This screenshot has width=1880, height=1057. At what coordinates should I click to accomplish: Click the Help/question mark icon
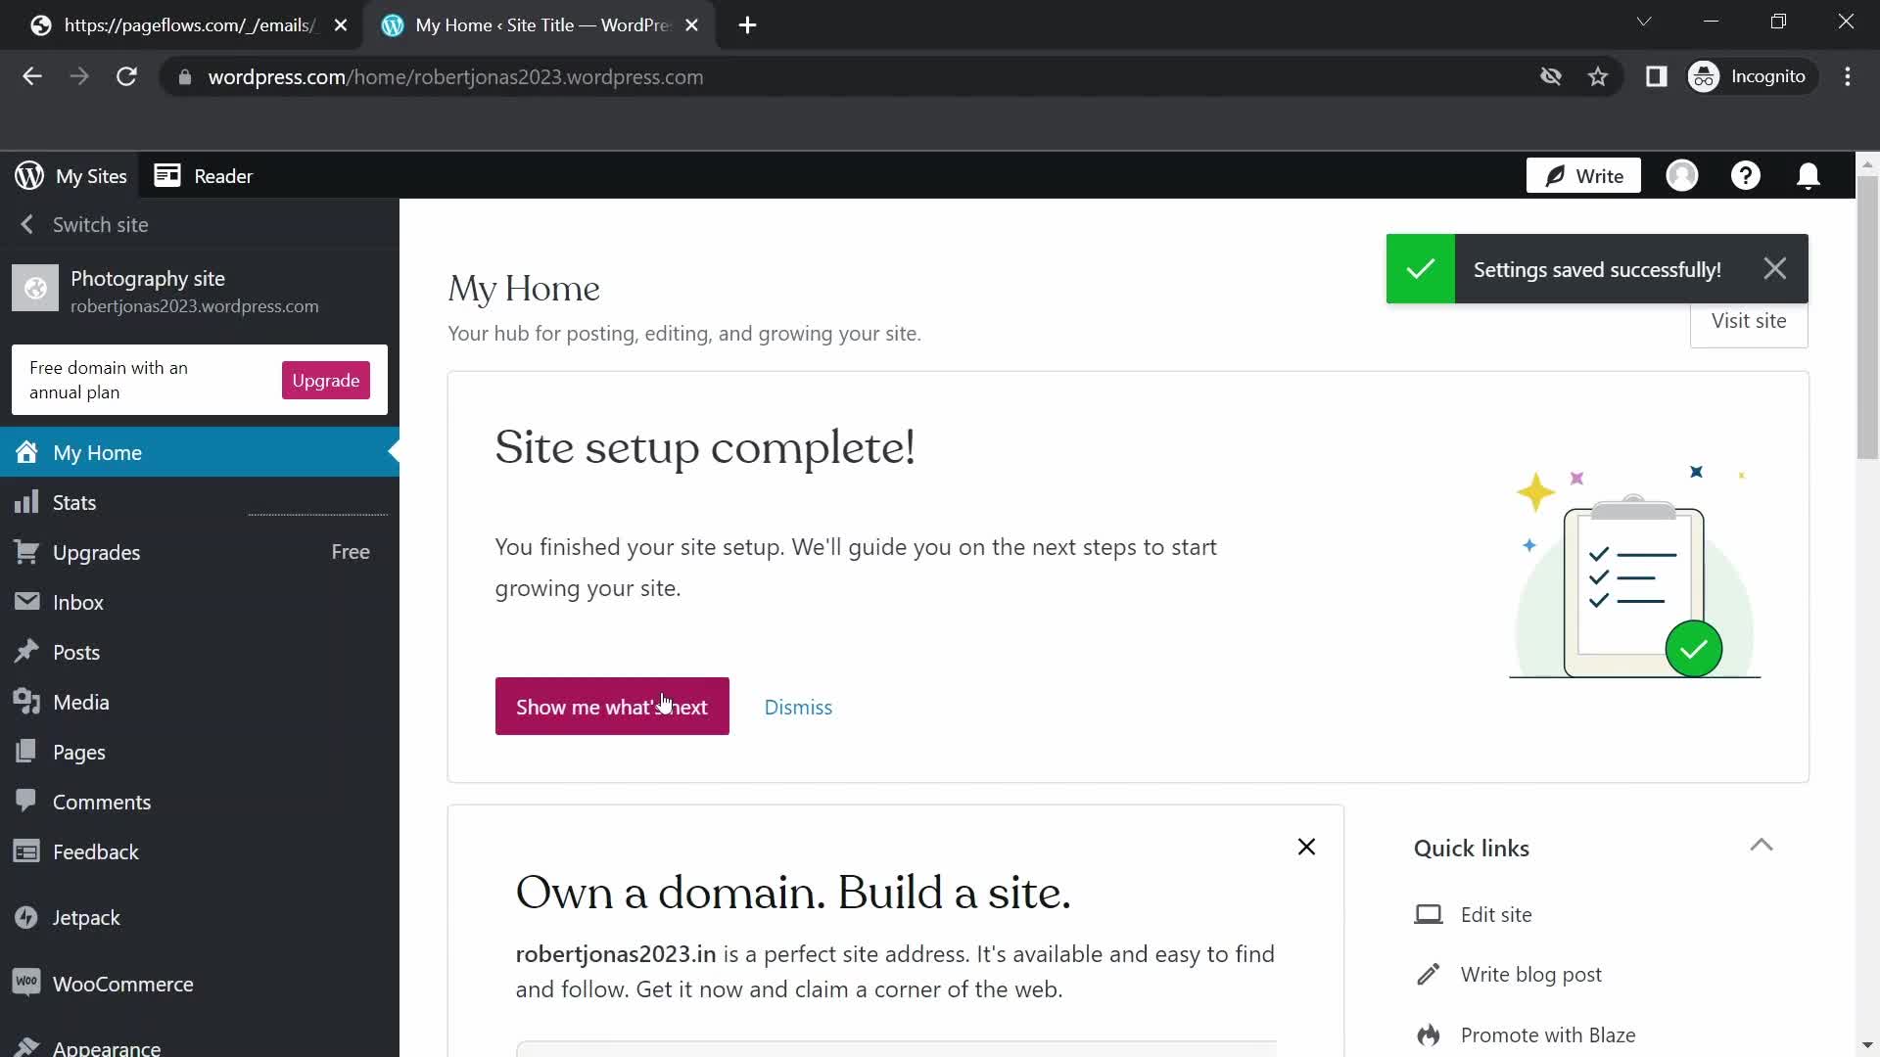click(1746, 175)
